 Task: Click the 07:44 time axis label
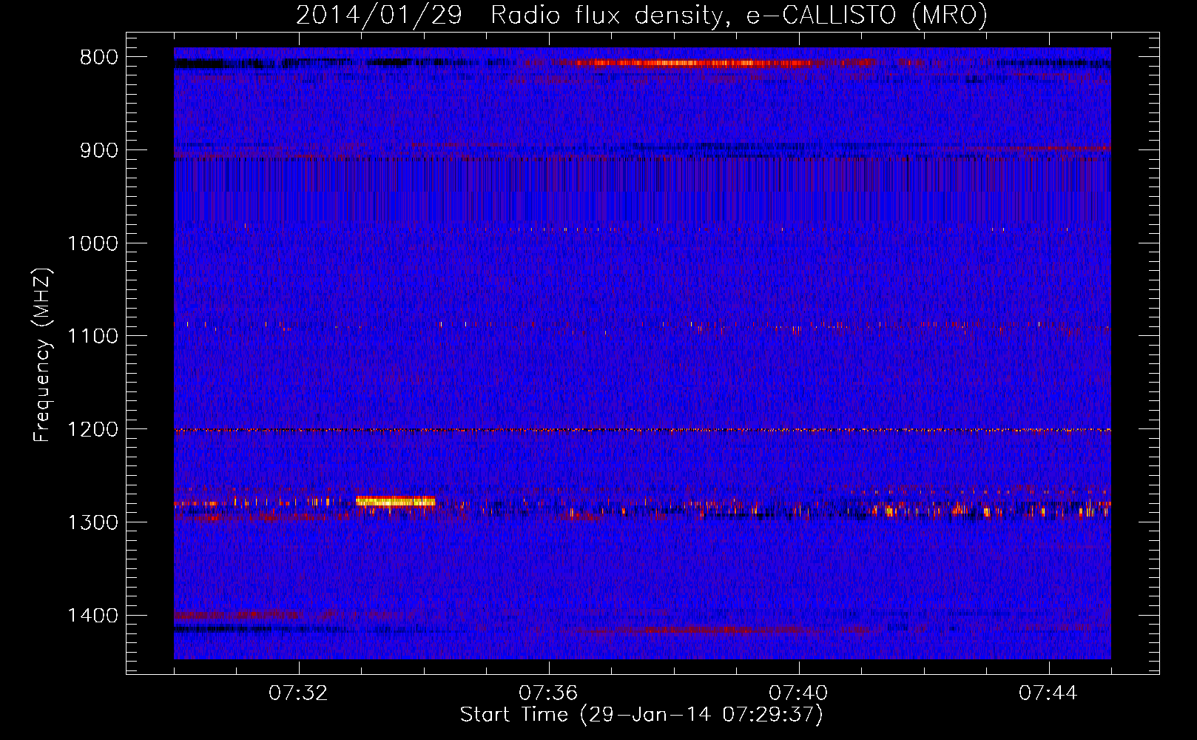(x=1049, y=693)
